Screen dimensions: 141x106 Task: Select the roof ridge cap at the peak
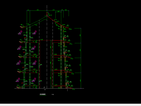click(x=47, y=14)
